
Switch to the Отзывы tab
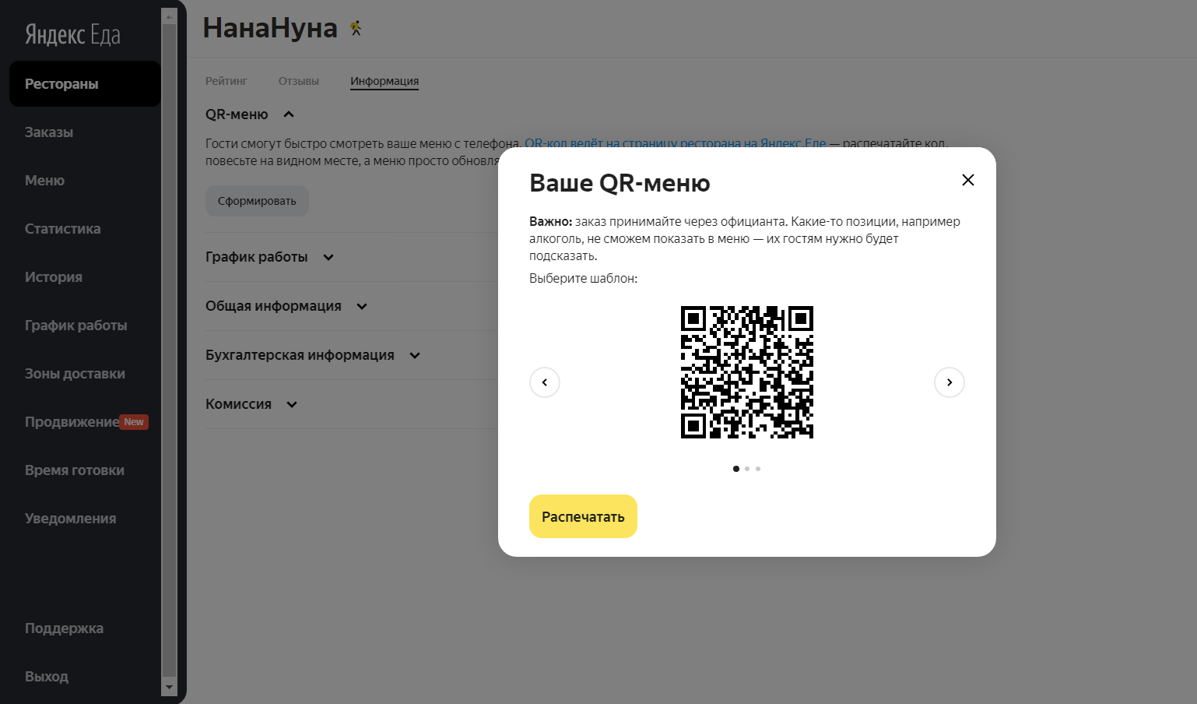click(x=299, y=81)
